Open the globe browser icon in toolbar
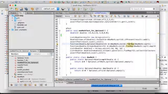 [63, 9]
